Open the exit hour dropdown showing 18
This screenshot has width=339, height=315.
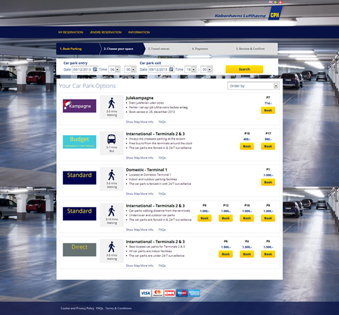[191, 69]
